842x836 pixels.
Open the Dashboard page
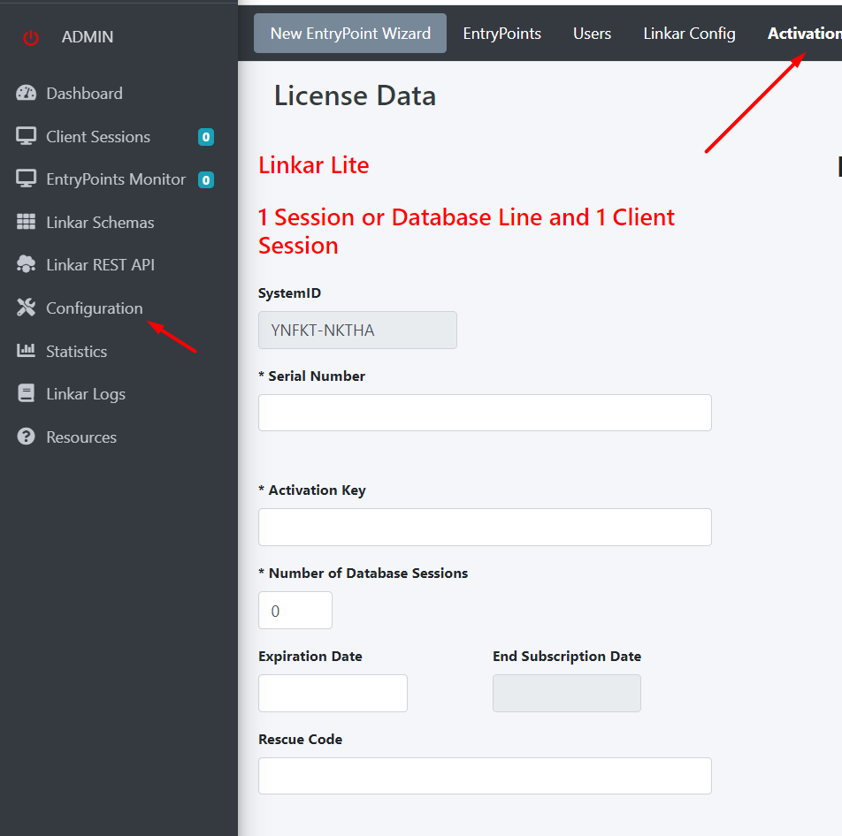click(84, 94)
